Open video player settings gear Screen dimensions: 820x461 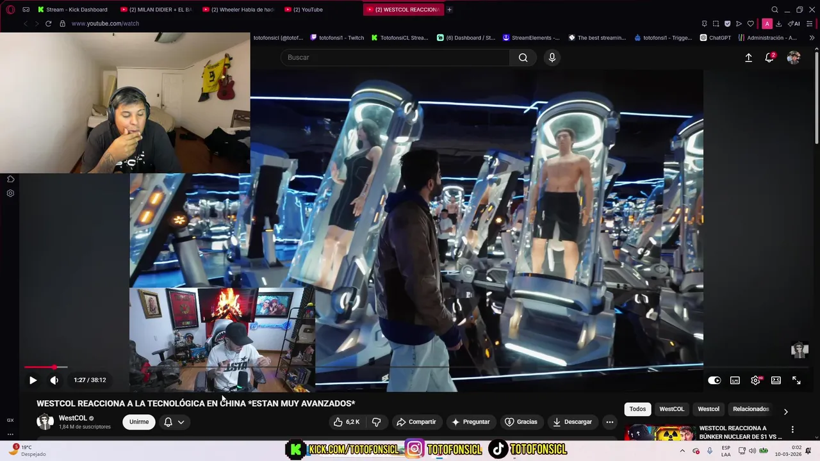point(756,380)
